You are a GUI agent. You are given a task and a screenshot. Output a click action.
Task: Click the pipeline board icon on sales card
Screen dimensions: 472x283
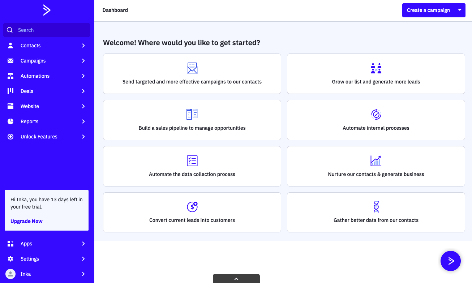pos(192,114)
